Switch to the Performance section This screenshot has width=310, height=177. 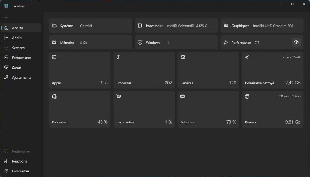point(21,58)
